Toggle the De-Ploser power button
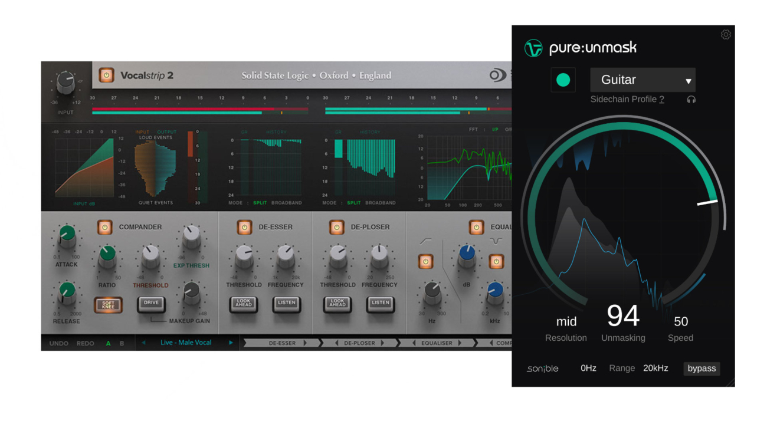Screen dimensions: 767x431 click(337, 227)
